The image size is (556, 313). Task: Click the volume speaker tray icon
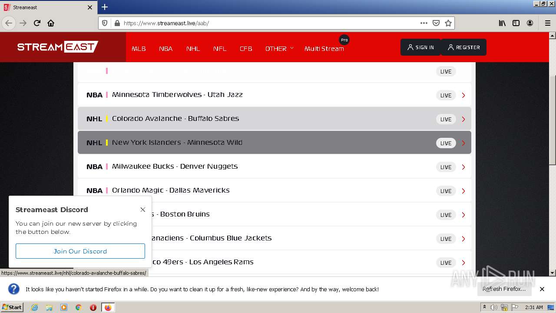click(x=494, y=307)
